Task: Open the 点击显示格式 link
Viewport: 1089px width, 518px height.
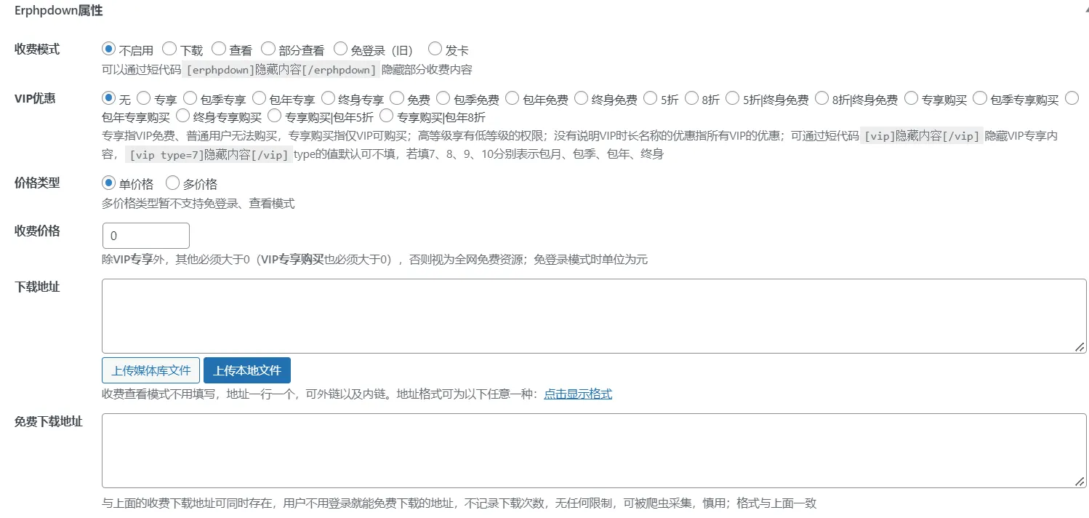Action: 578,394
